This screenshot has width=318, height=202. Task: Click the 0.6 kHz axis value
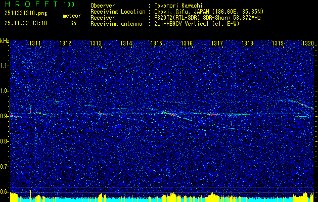point(4,192)
